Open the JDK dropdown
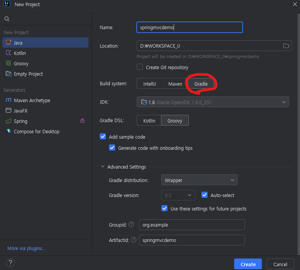This screenshot has width=300, height=270. pyautogui.click(x=213, y=102)
